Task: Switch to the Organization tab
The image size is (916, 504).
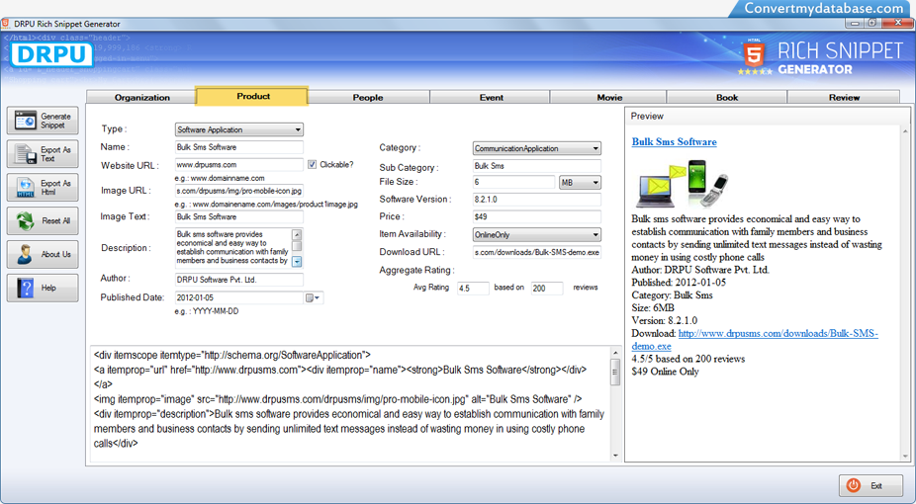Action: tap(142, 98)
